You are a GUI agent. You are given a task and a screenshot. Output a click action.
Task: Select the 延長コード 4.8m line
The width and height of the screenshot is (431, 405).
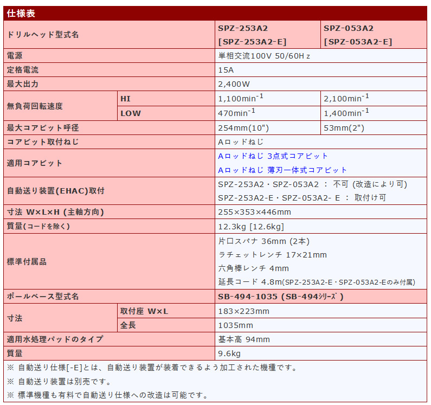pos(317,282)
